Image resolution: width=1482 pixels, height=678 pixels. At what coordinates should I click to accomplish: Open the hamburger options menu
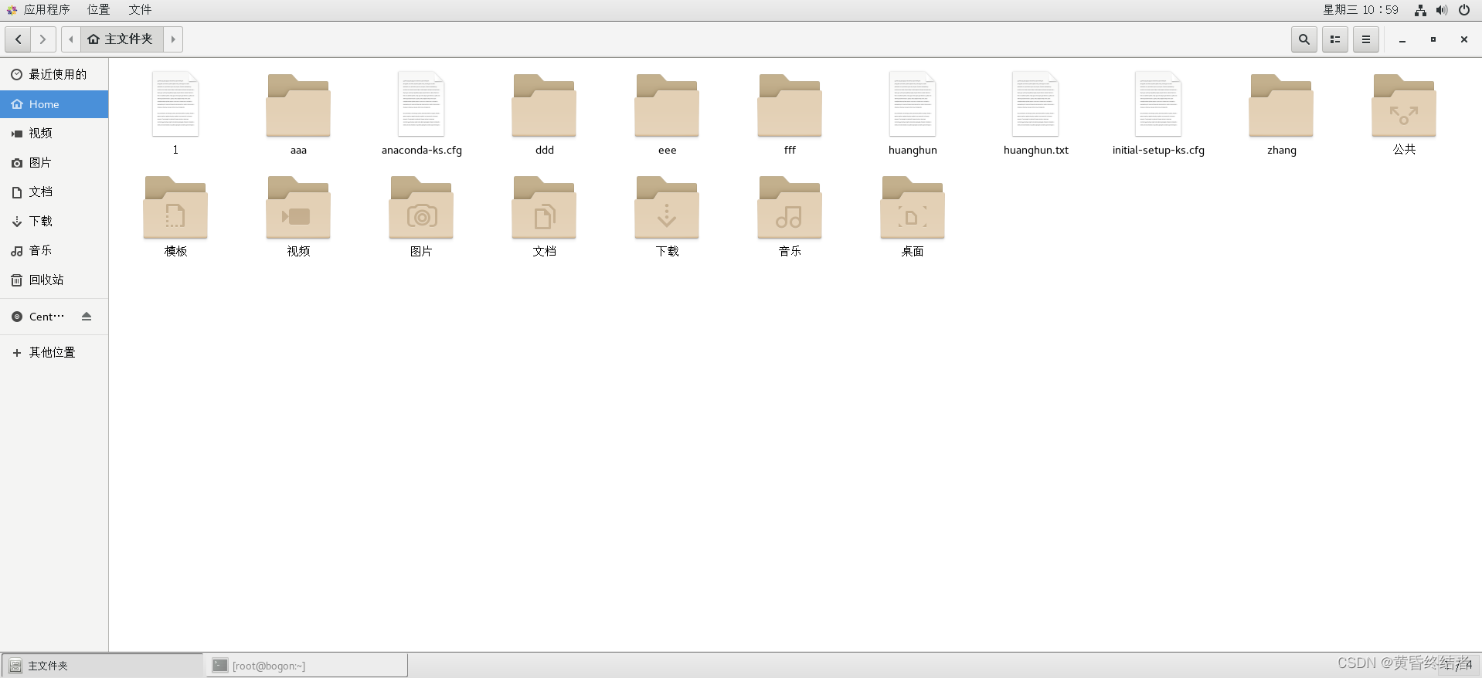1366,39
